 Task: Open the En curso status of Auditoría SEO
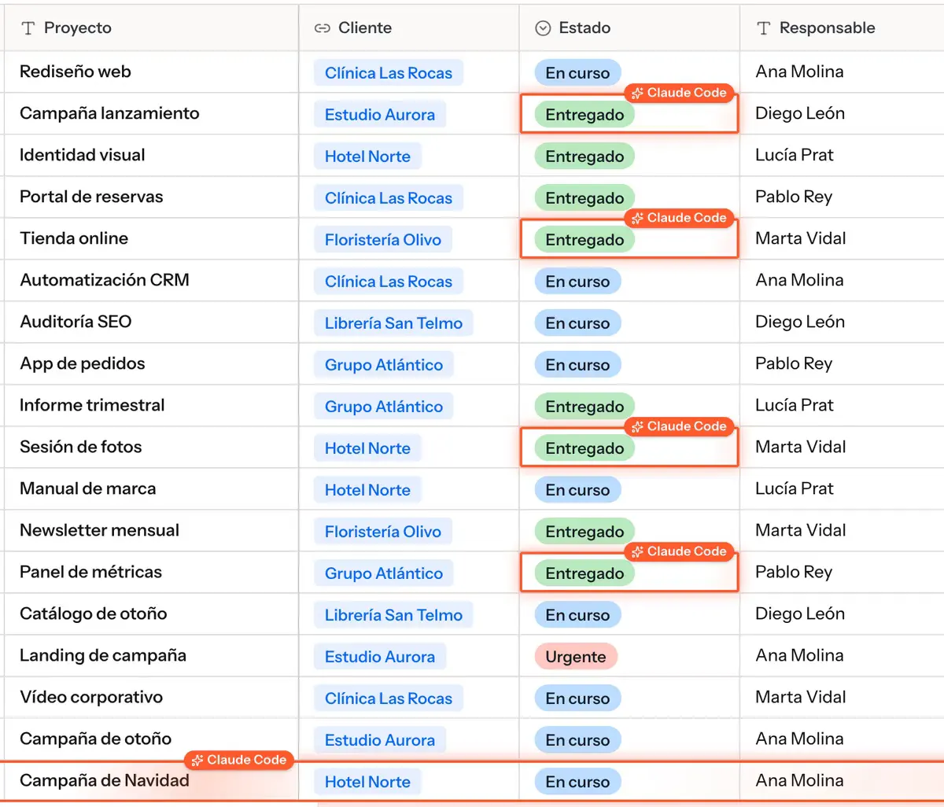pyautogui.click(x=577, y=323)
